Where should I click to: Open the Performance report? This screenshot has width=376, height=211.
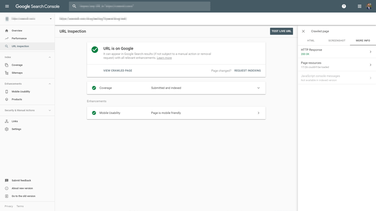pyautogui.click(x=19, y=38)
